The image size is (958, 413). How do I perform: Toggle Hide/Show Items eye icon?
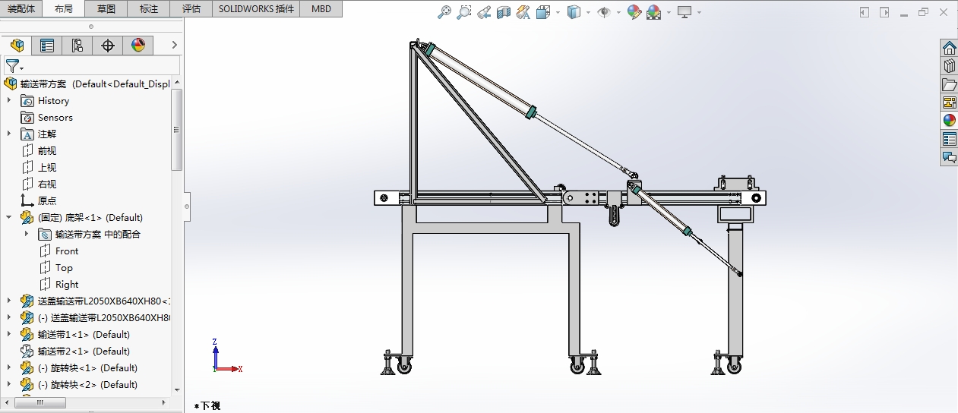[x=604, y=12]
